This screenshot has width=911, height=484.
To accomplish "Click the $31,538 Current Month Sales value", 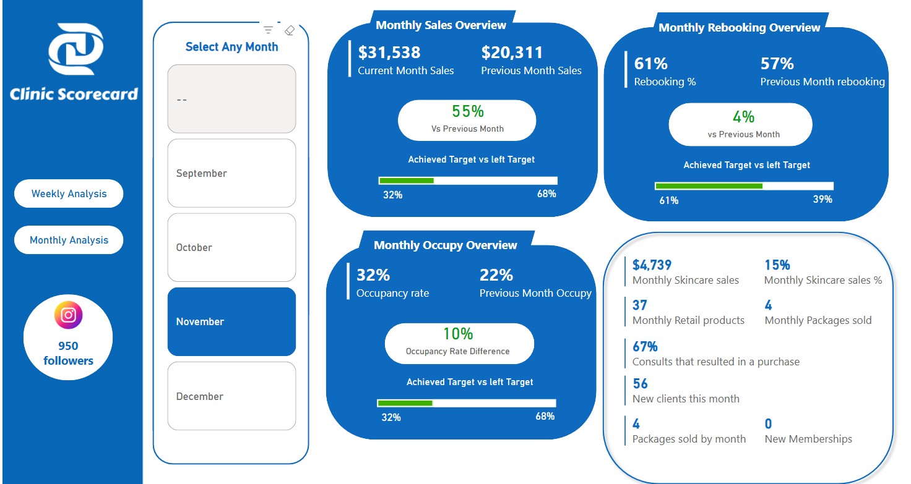I will pos(389,53).
